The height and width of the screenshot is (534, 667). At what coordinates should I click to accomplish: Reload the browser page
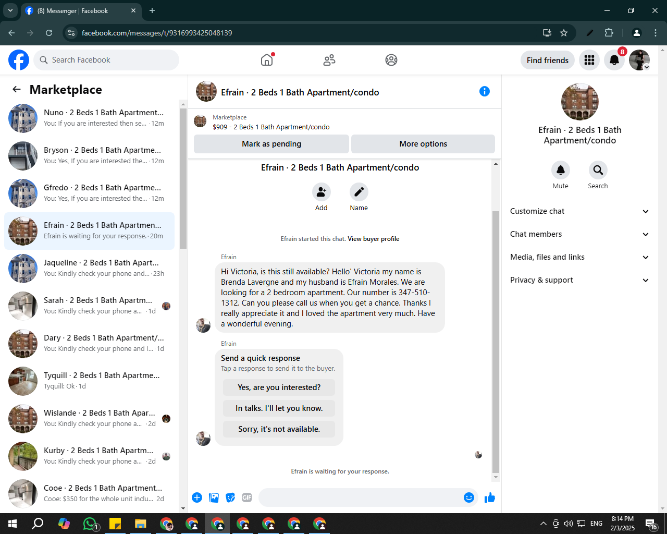click(49, 33)
